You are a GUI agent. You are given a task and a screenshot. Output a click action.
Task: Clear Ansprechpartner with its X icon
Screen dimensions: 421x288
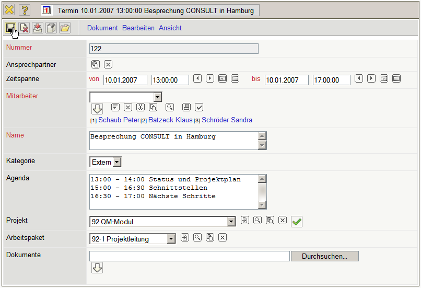pos(108,64)
